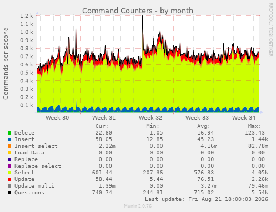Click the 'Commands per second' axis label
Image resolution: width=276 pixels, height=212 pixels.
(x=6, y=63)
